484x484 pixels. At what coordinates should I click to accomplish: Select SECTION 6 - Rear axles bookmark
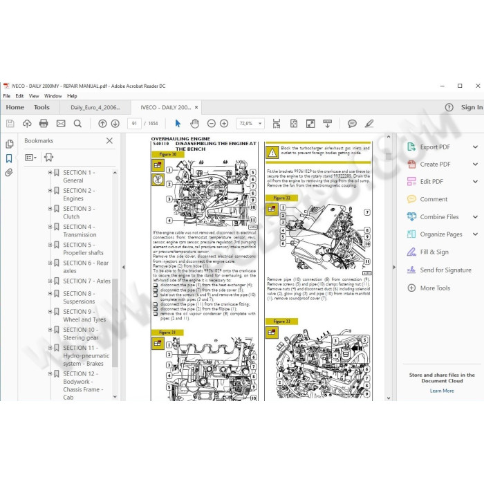[86, 267]
